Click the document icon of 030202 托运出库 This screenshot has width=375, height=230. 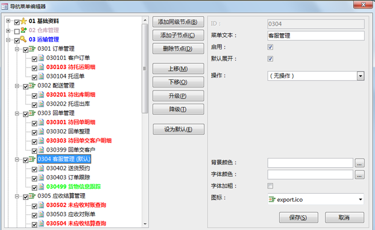pos(41,104)
